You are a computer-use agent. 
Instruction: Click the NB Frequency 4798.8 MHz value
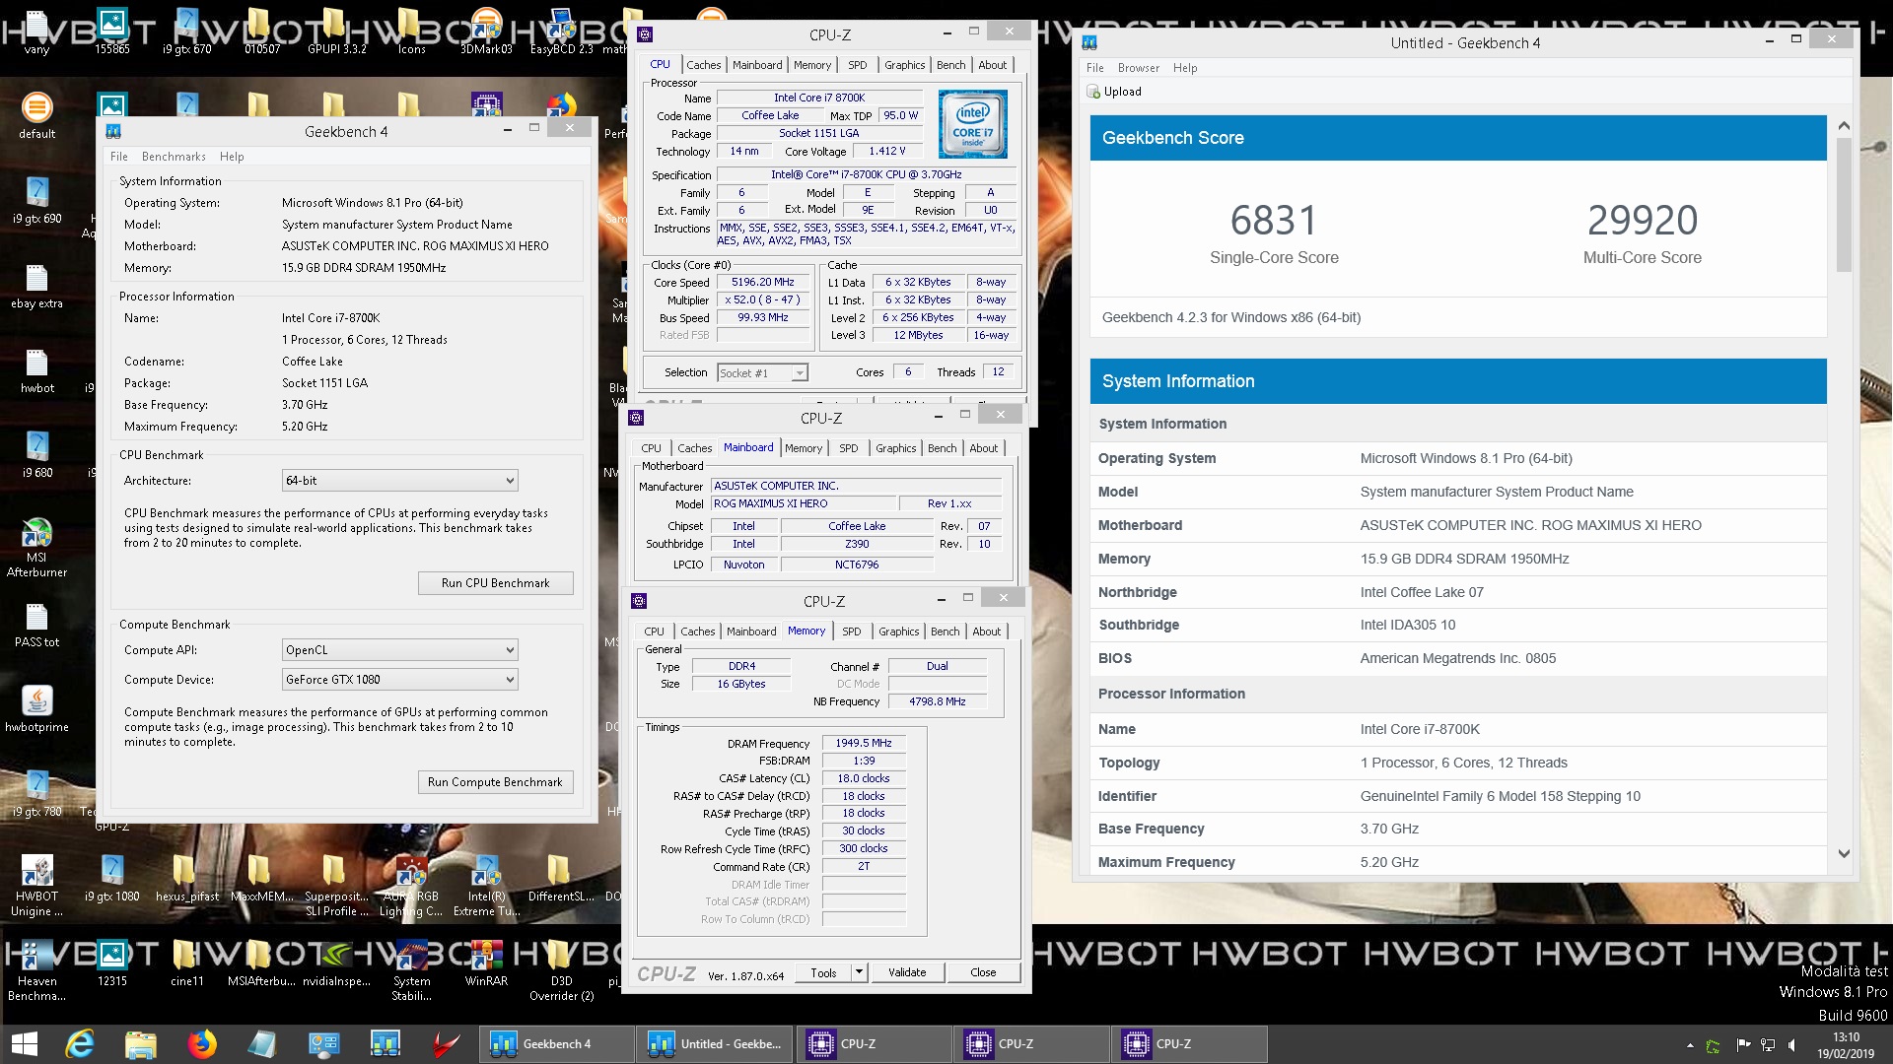[x=937, y=701]
